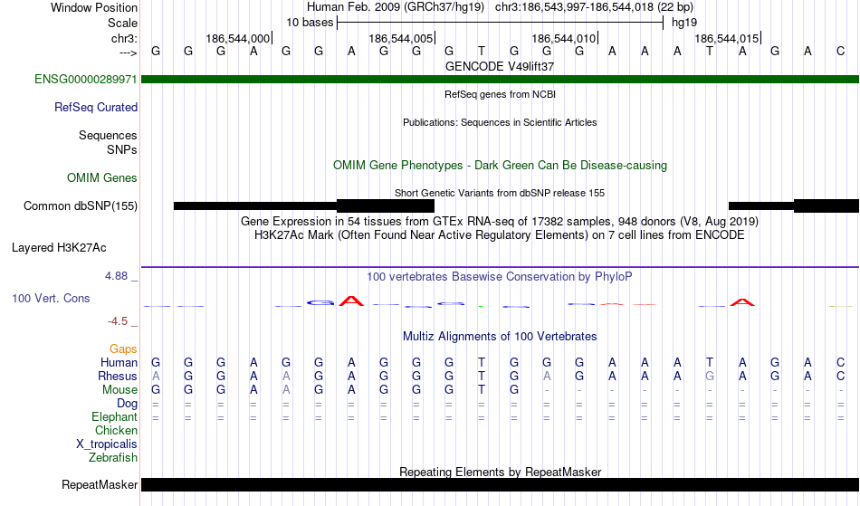Click the gray mismatched G in Rhesus row
Screen dimensions: 860x506
click(x=710, y=377)
